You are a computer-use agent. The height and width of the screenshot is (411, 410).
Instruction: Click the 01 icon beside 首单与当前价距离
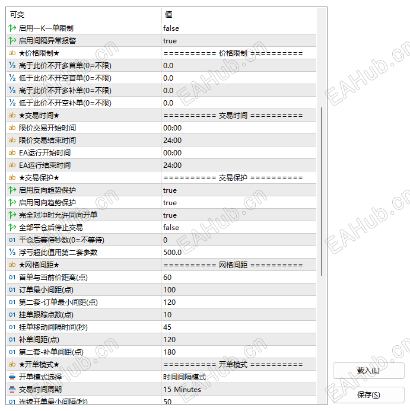tap(12, 278)
